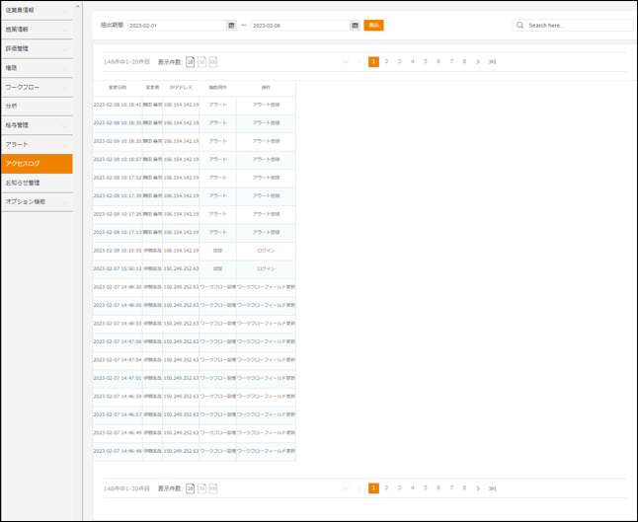This screenshot has width=638, height=522.
Task: Jump to last page in top pagination
Action: click(492, 61)
